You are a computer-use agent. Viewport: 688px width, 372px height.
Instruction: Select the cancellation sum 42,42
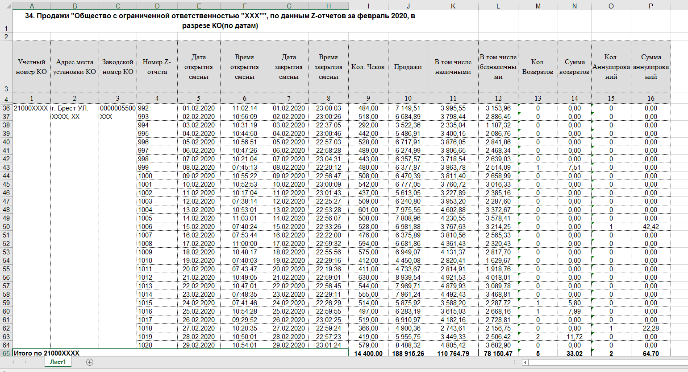651,227
